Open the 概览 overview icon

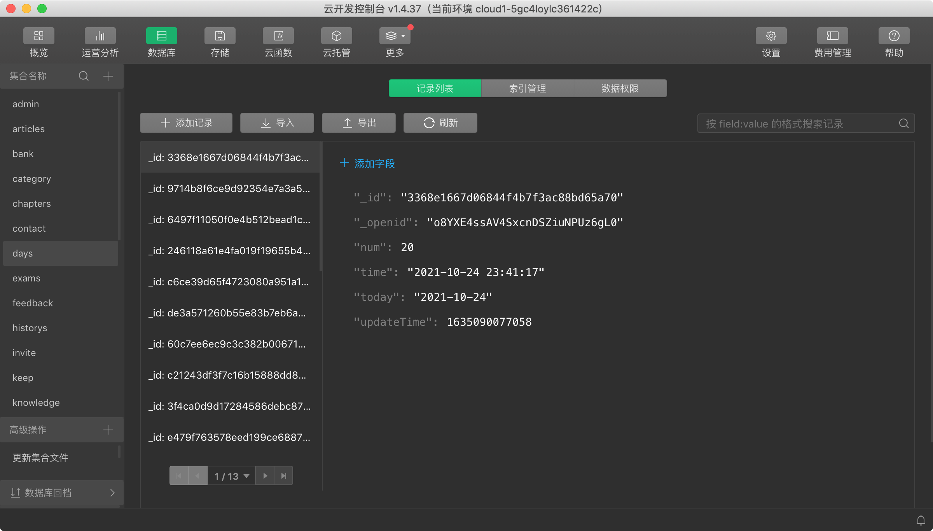(x=38, y=36)
